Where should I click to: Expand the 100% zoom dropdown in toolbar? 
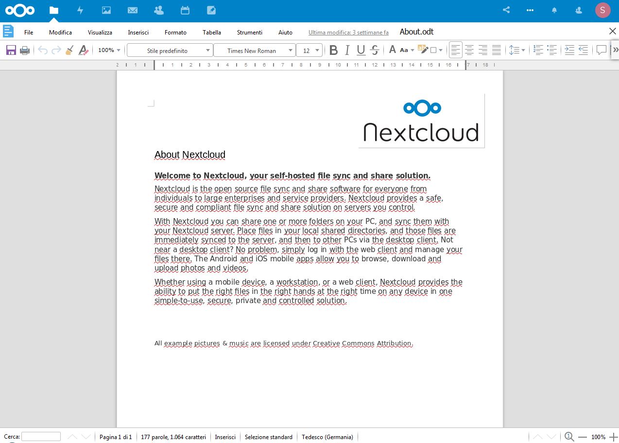[119, 50]
